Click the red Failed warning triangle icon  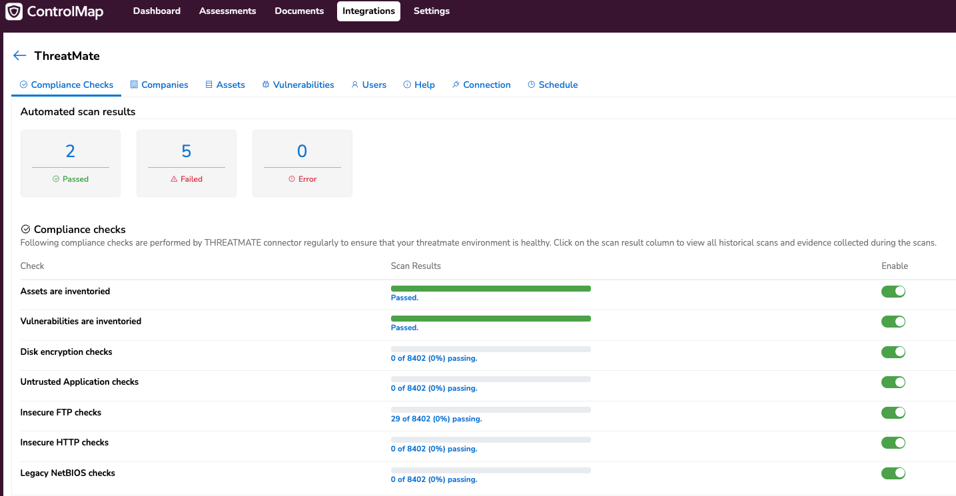(174, 179)
